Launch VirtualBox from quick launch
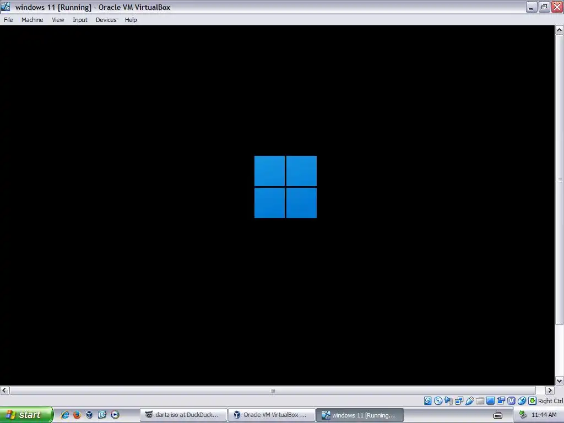 pyautogui.click(x=89, y=415)
